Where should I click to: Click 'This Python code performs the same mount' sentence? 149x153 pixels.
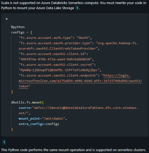[73, 150]
